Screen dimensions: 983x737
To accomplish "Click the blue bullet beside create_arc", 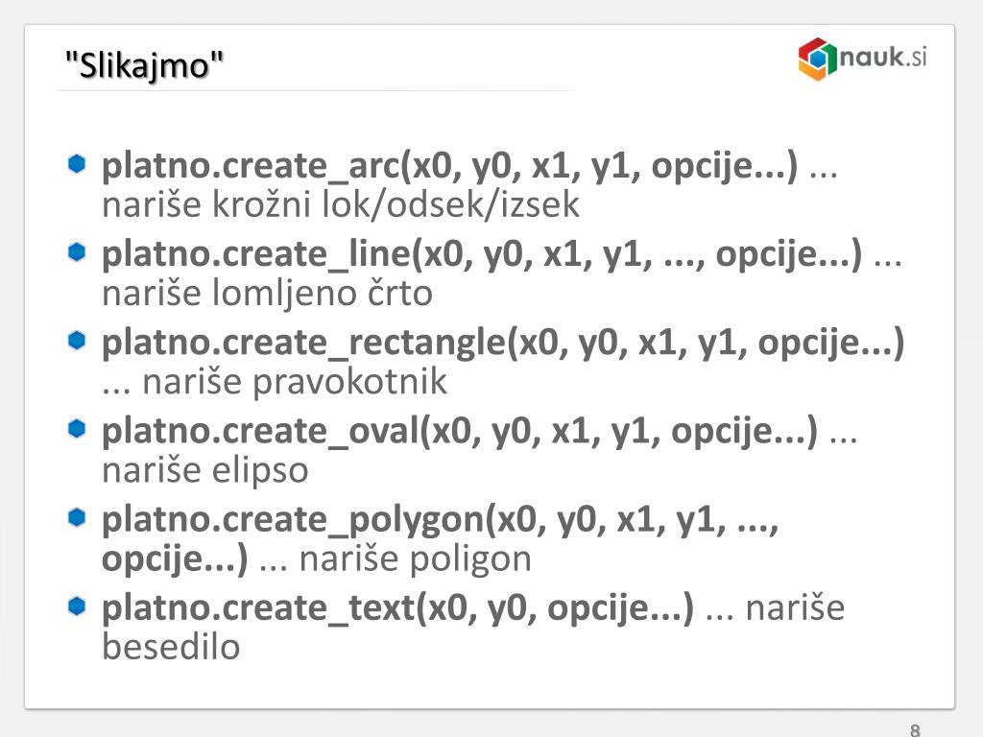I will [77, 164].
